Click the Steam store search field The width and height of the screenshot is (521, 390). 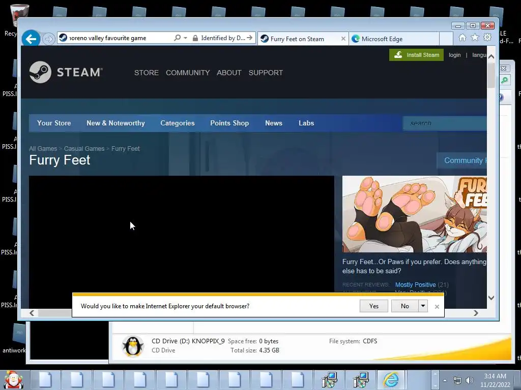[445, 123]
